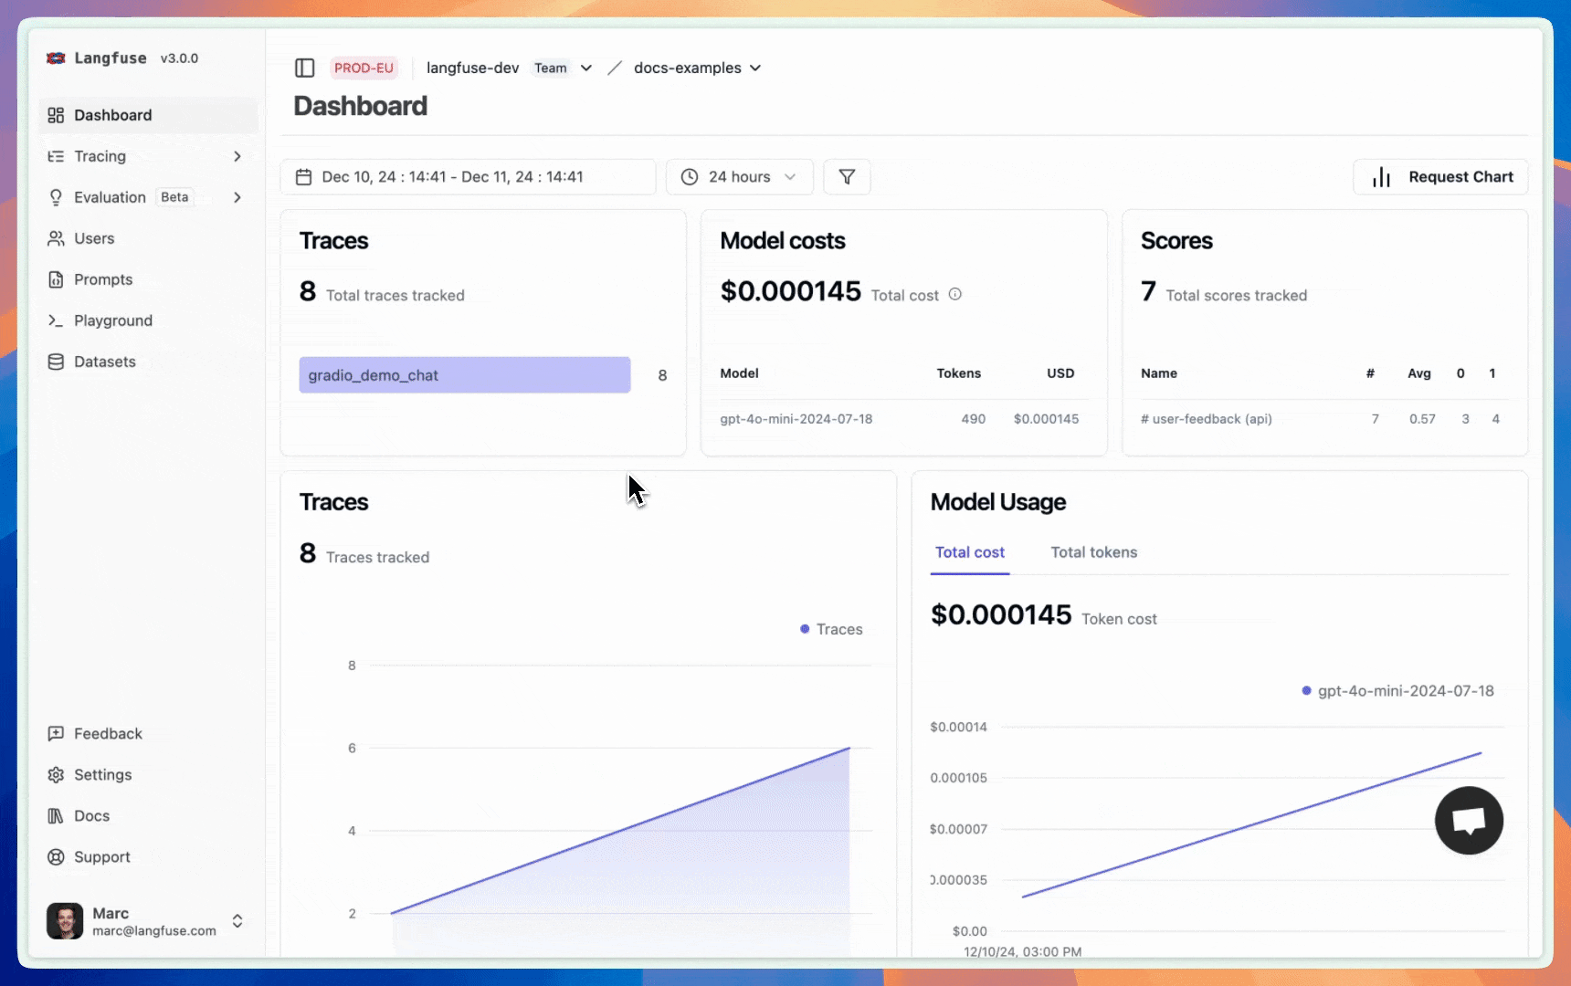
Task: Open Prompts from the sidebar
Action: click(102, 279)
